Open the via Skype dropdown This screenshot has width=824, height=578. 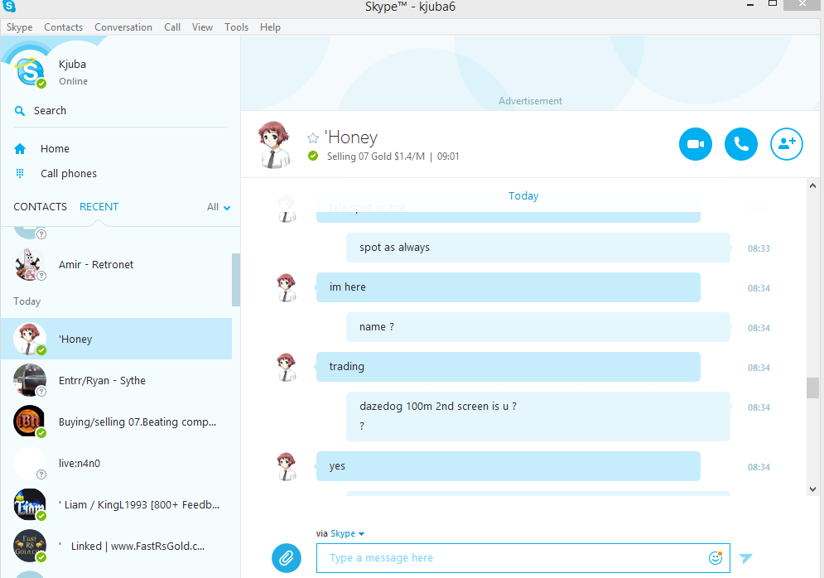347,533
